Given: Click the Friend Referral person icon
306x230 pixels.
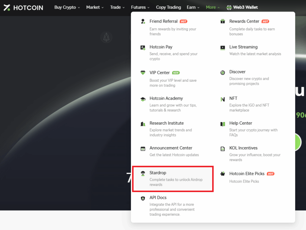Looking at the screenshot, I should (x=143, y=21).
